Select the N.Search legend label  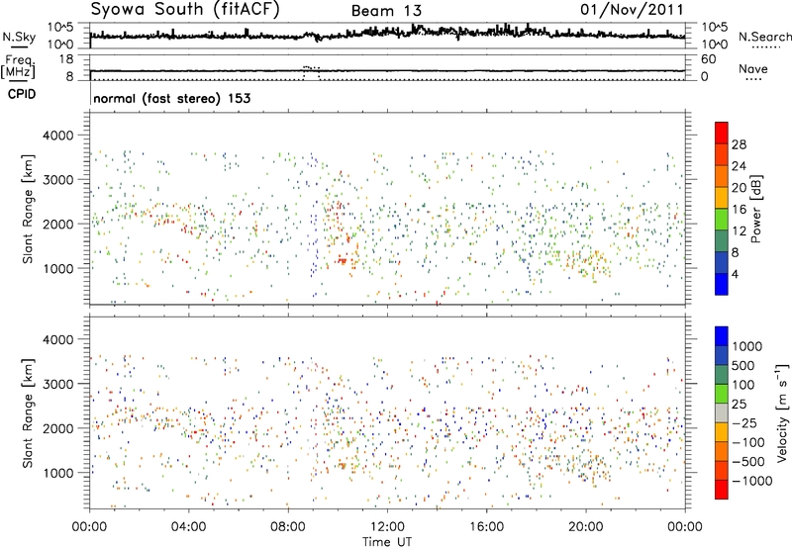764,37
